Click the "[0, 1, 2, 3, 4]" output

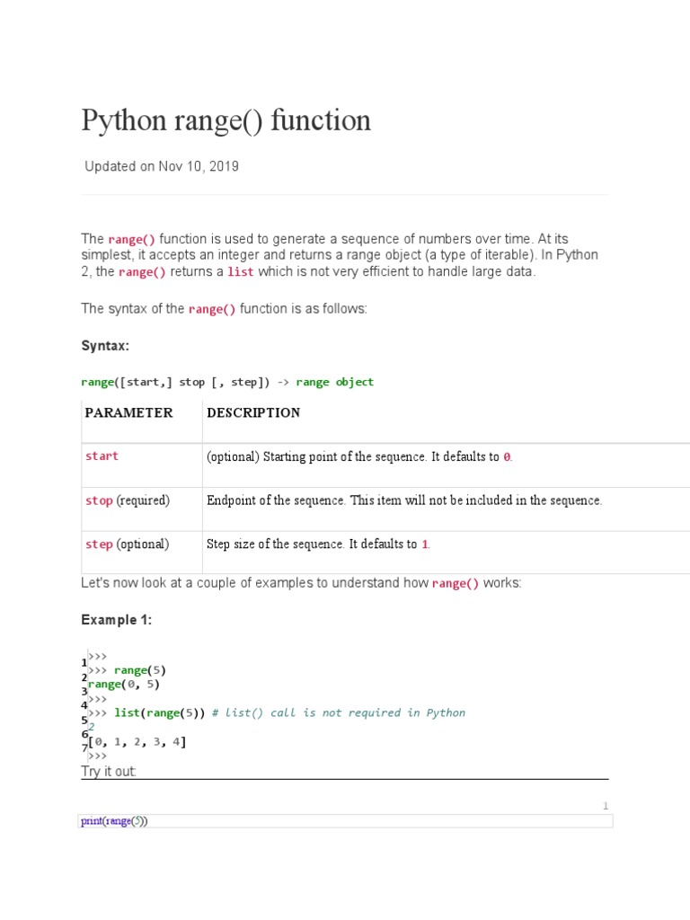pyautogui.click(x=137, y=742)
